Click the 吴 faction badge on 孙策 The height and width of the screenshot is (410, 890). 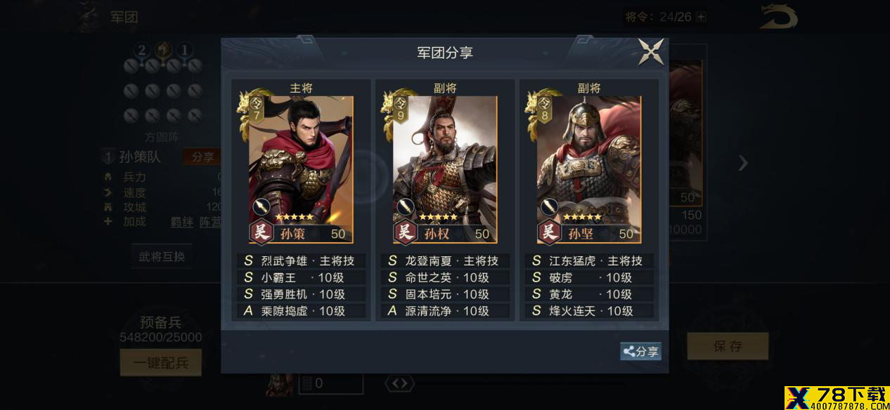[x=262, y=232]
